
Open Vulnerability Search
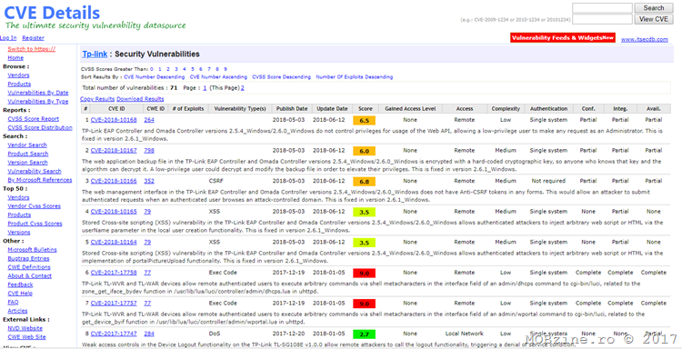pyautogui.click(x=35, y=171)
